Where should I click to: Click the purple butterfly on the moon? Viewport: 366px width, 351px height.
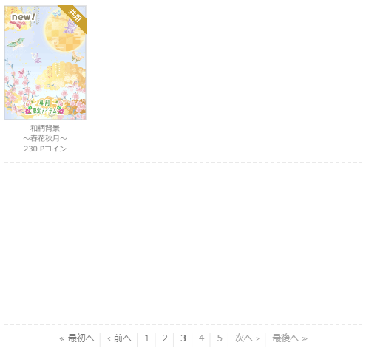70,27
